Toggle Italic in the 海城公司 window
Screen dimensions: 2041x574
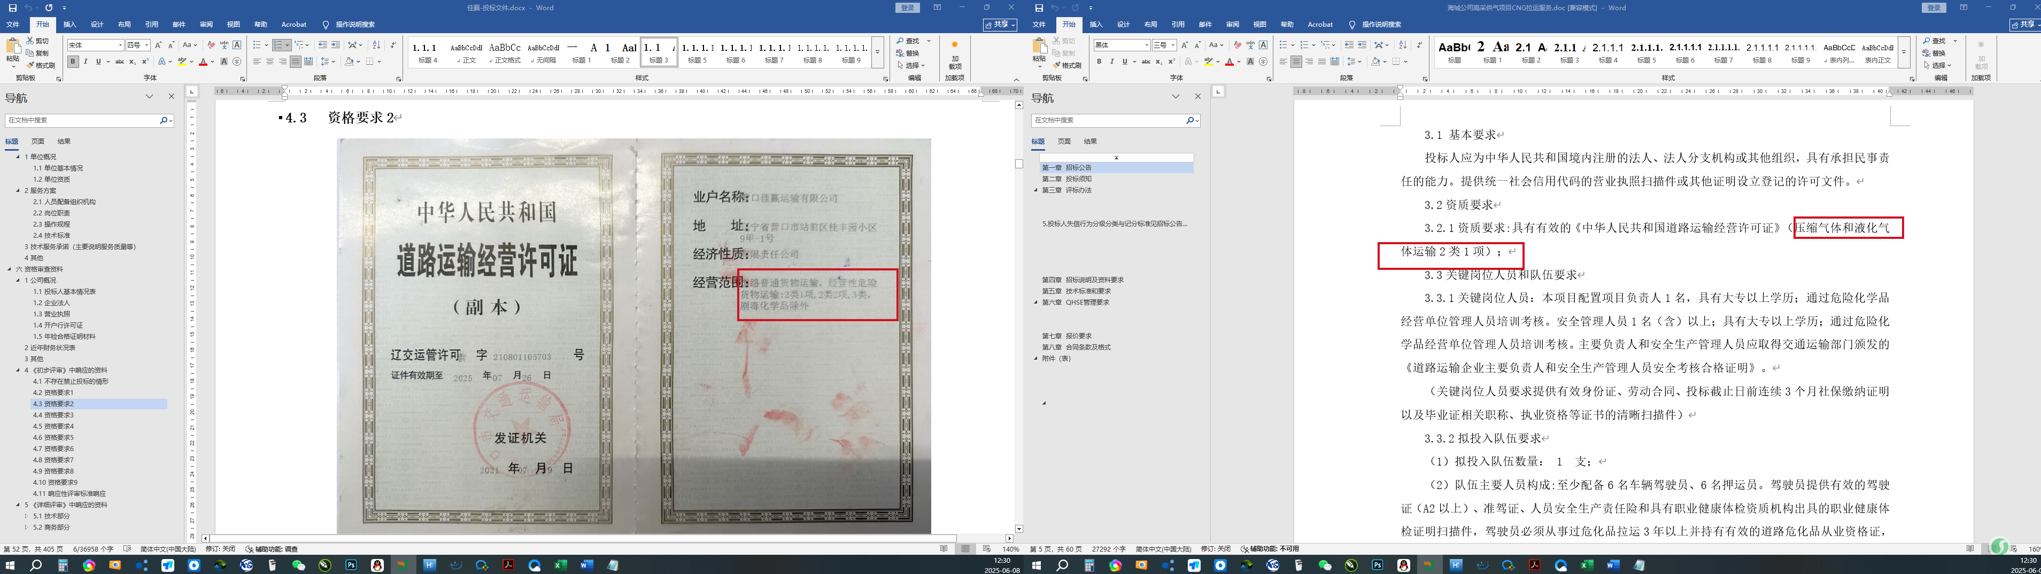click(x=1111, y=62)
